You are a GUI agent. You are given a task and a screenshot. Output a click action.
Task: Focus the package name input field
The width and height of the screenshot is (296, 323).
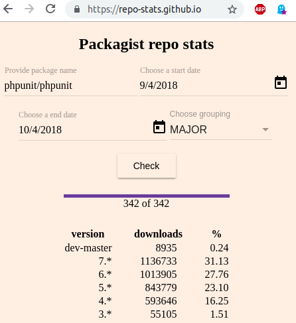pyautogui.click(x=71, y=86)
